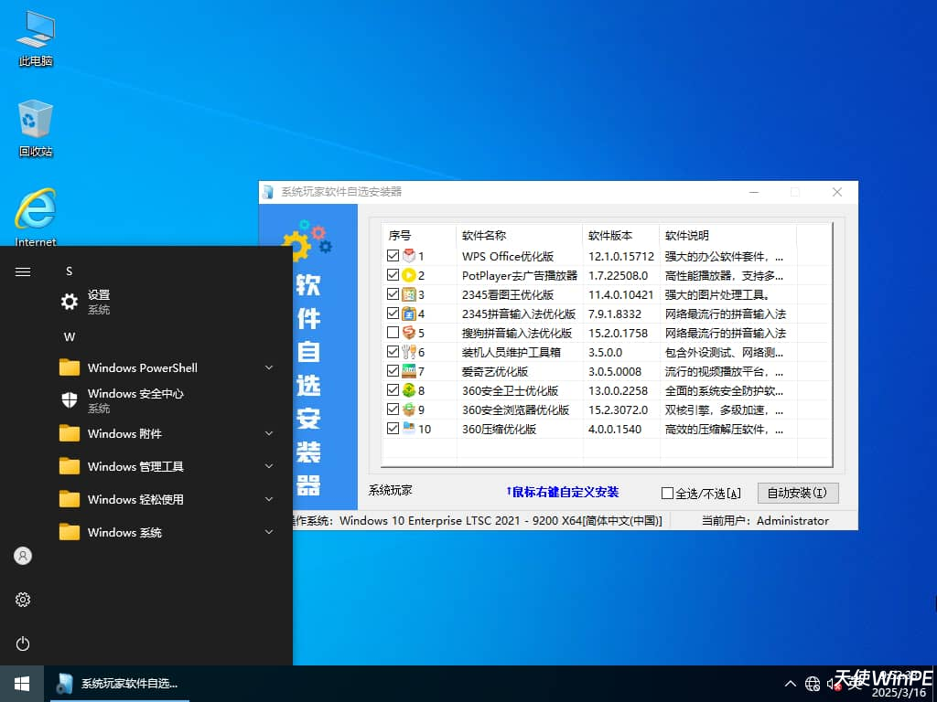Click the WPS Office icon in row 1
The width and height of the screenshot is (937, 702).
click(409, 256)
